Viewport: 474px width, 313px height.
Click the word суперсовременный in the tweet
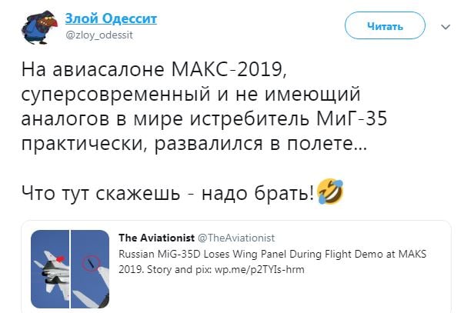point(115,95)
